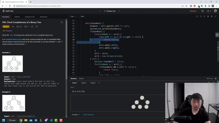Screen dimensions: 219x123
Task: Click Reset Testcases link
Action: click(x=88, y=115)
